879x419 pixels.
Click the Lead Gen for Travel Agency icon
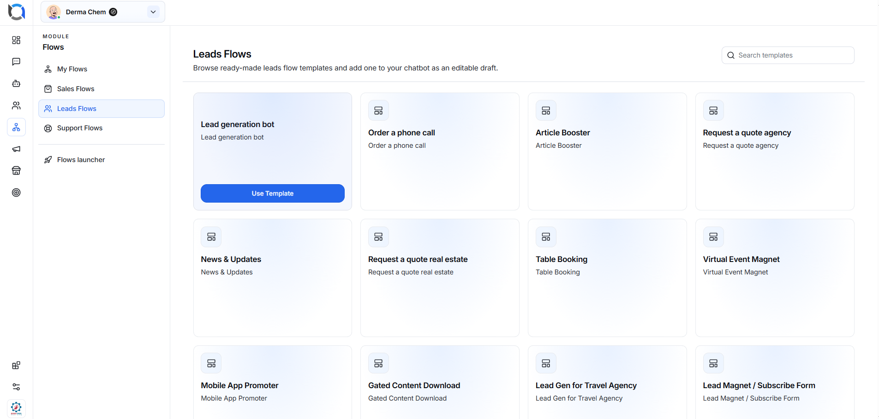(x=546, y=363)
